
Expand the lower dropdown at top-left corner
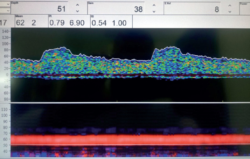(5, 11)
